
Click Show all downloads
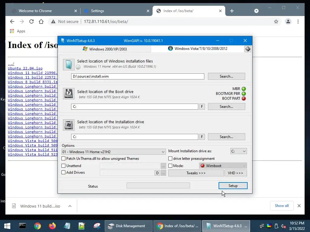tap(282, 206)
